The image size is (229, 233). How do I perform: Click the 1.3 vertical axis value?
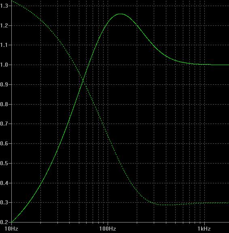[4, 6]
